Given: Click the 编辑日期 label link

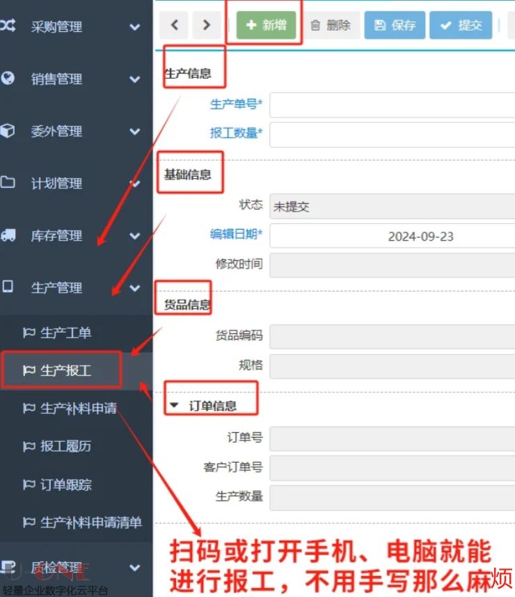Looking at the screenshot, I should point(236,234).
